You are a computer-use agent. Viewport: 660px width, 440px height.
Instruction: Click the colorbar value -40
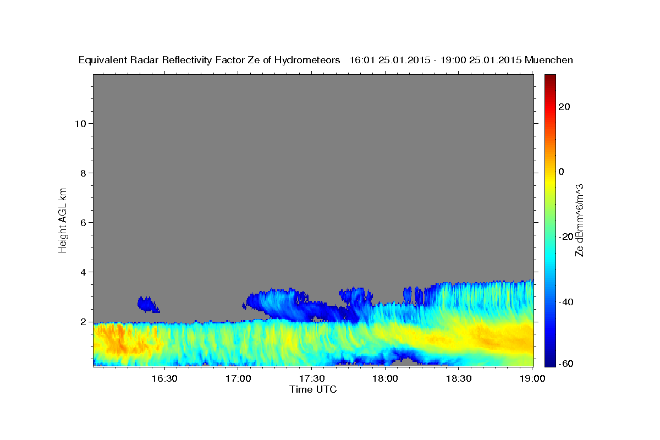coord(566,302)
